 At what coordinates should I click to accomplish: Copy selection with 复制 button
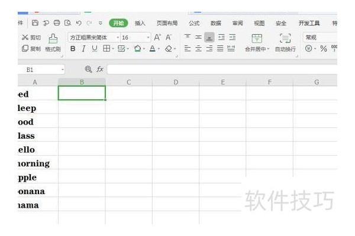[31, 48]
